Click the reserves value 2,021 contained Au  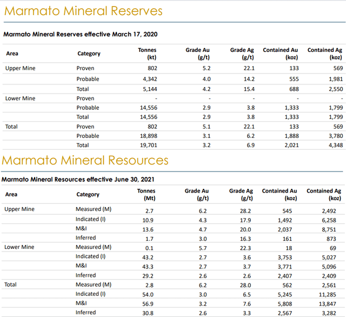pos(291,146)
